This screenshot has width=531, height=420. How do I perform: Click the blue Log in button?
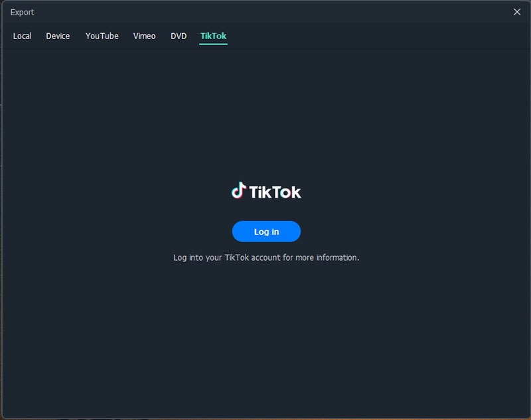266,232
